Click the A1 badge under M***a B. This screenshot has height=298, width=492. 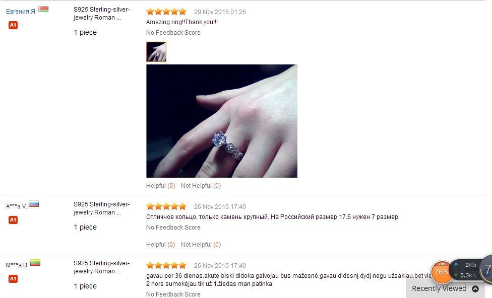tap(13, 279)
